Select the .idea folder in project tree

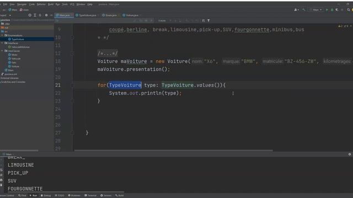[7, 24]
